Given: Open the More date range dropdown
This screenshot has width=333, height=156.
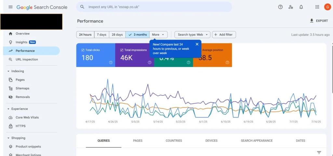Looking at the screenshot, I should (x=158, y=35).
